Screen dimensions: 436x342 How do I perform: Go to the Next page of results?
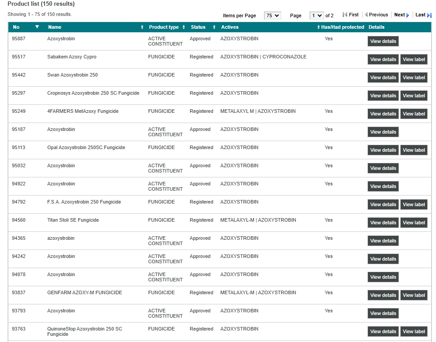(402, 15)
